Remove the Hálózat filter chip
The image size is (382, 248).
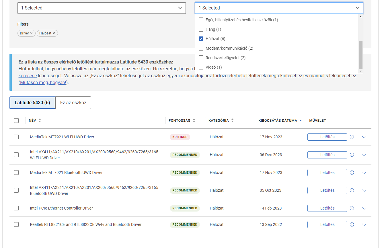[54, 33]
